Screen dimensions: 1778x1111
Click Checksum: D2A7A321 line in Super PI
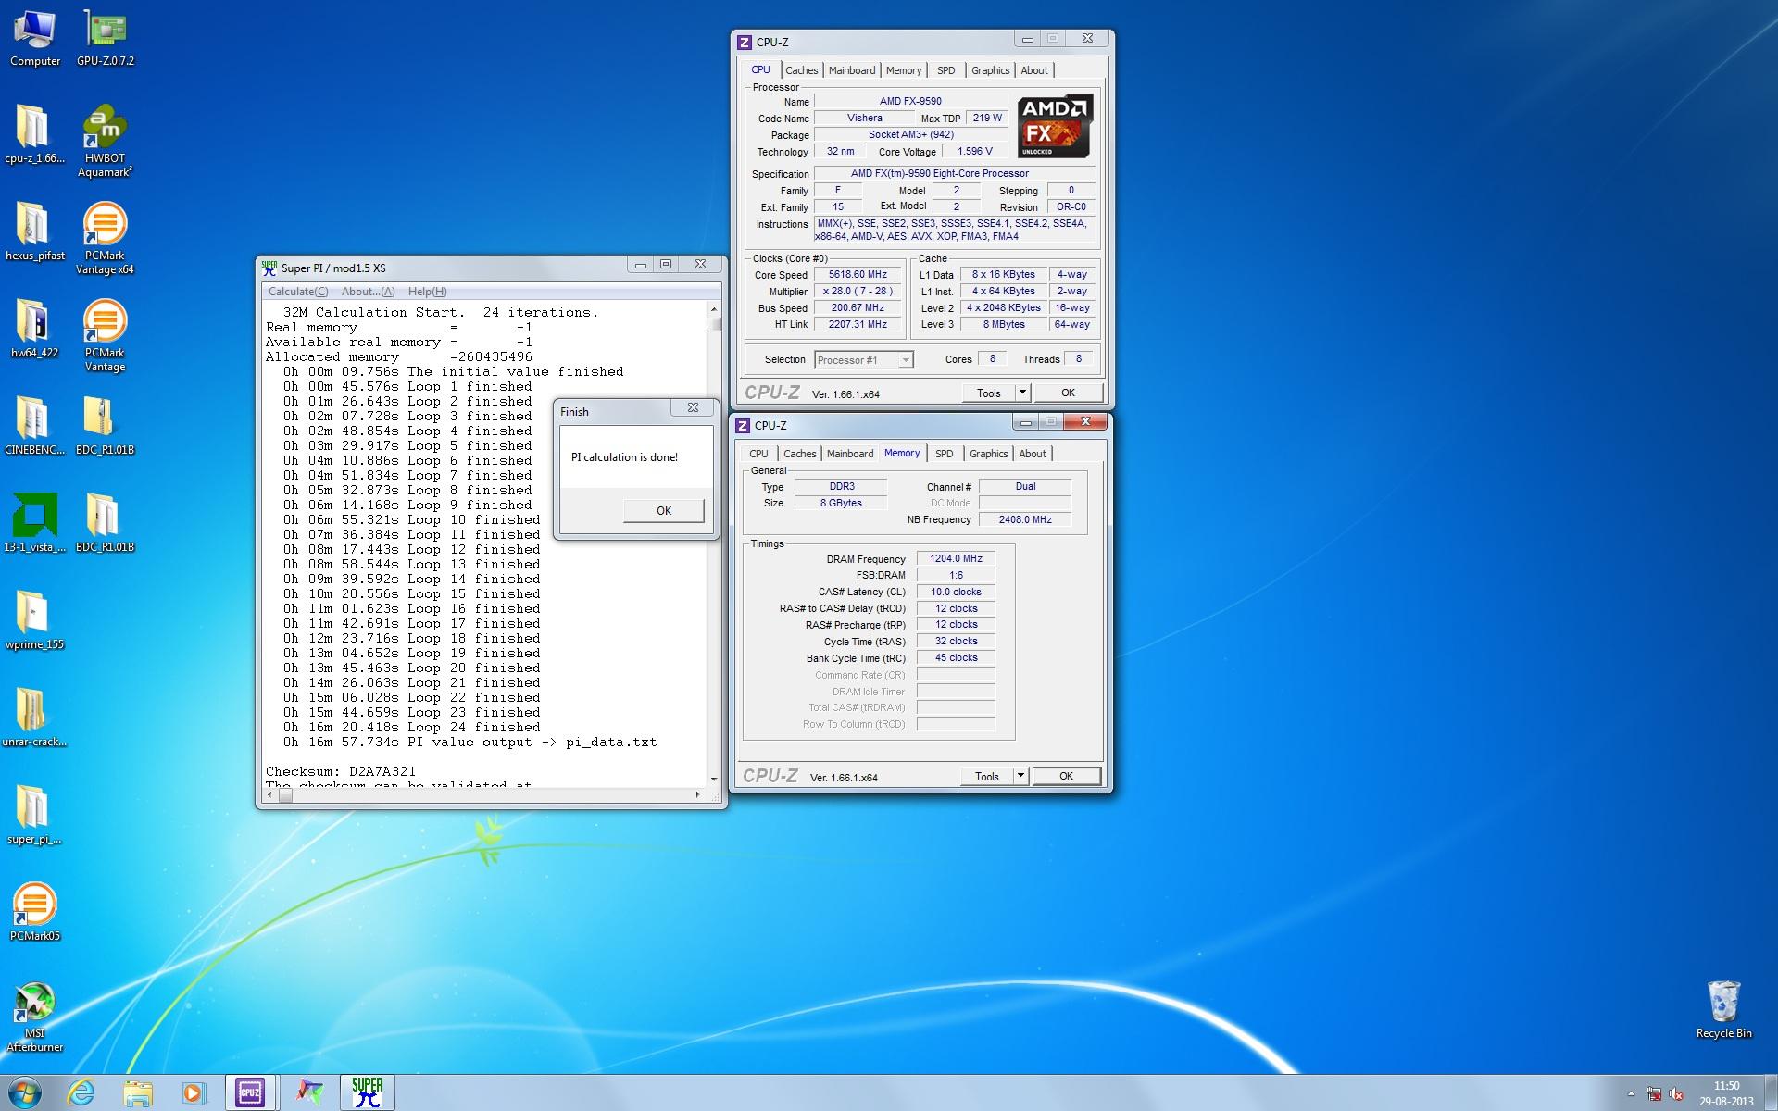tap(341, 771)
